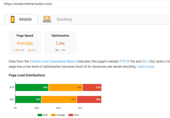Click the 0% axis label
The width and height of the screenshot is (170, 118).
click(x=15, y=108)
